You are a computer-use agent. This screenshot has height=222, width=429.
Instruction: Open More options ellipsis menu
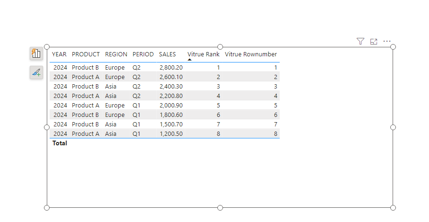point(387,41)
